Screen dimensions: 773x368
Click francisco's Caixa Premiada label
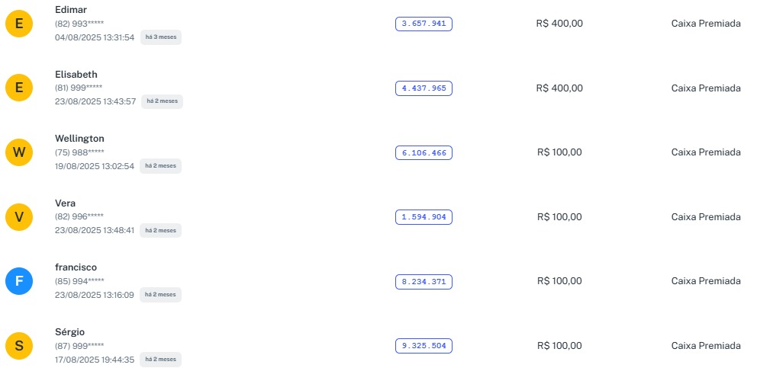[706, 281]
